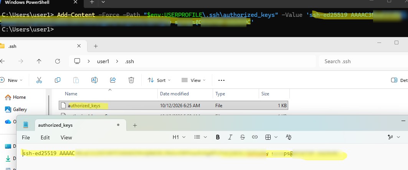Viewport: 408px width, 170px height.
Task: Click the Paste clipboard icon in Explorer
Action: [76, 80]
